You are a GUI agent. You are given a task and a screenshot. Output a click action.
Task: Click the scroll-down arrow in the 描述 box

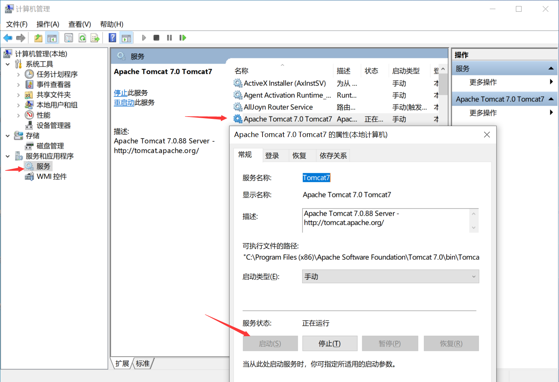(x=474, y=228)
